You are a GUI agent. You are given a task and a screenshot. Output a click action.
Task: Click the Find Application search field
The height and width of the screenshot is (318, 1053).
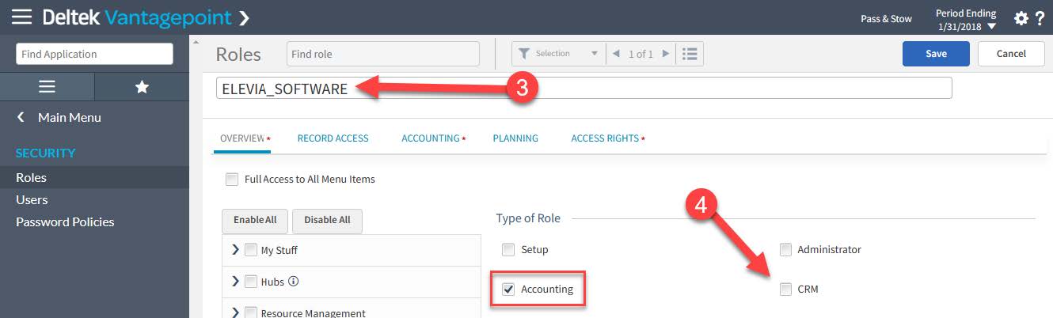pyautogui.click(x=94, y=54)
